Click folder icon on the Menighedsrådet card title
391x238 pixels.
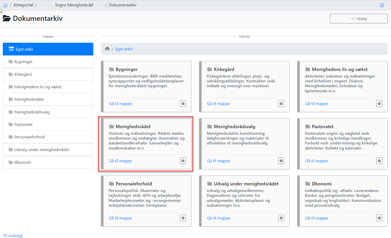111,126
